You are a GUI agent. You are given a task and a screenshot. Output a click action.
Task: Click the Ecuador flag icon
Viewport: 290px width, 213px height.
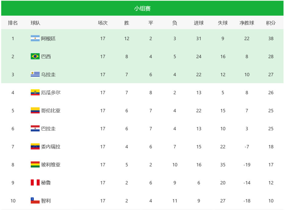point(35,92)
